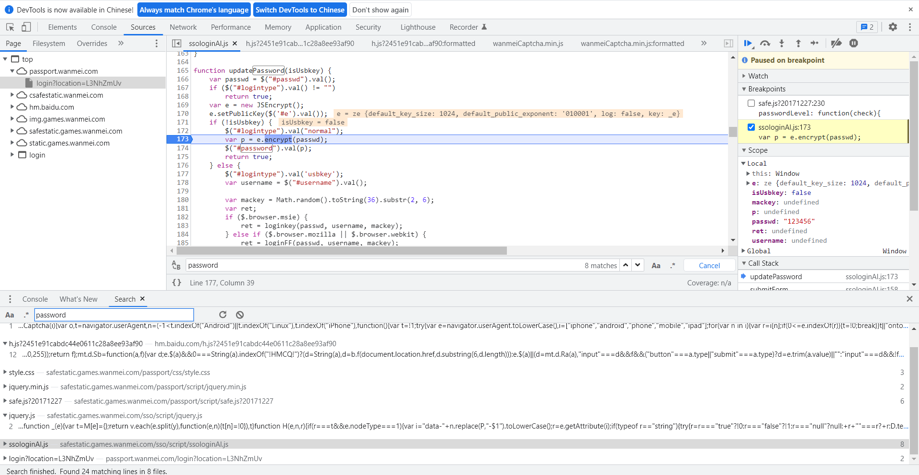This screenshot has width=919, height=475.
Task: Go to next search match arrow
Action: pos(638,265)
